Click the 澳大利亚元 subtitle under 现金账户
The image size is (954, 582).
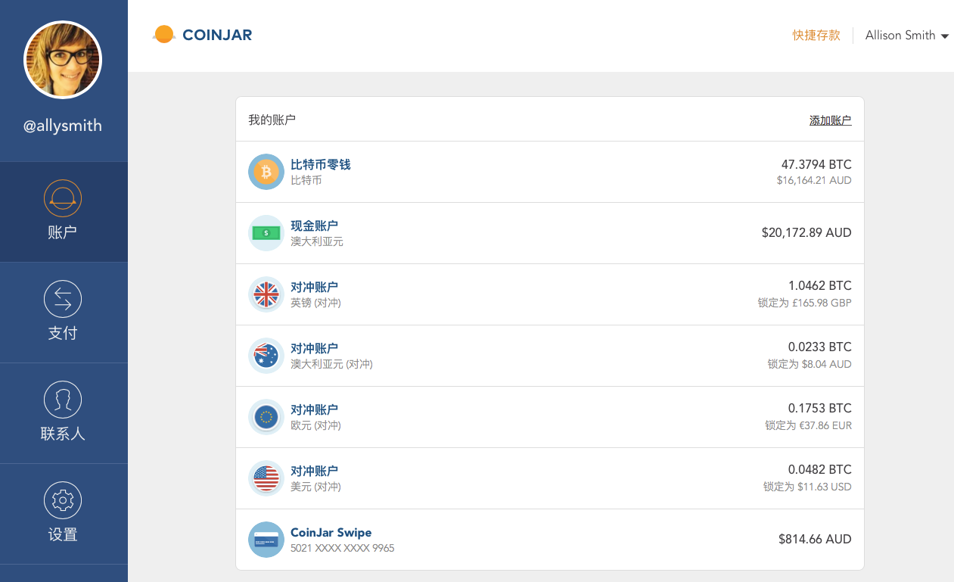(317, 241)
